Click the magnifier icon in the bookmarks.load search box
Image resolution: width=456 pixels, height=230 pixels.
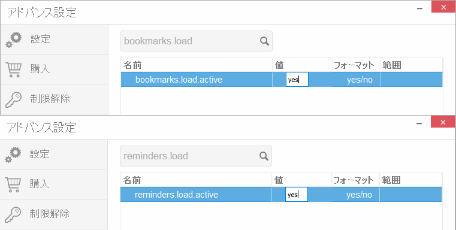point(264,41)
